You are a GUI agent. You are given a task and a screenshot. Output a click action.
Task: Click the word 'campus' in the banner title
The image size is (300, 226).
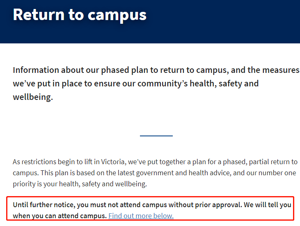117,16
